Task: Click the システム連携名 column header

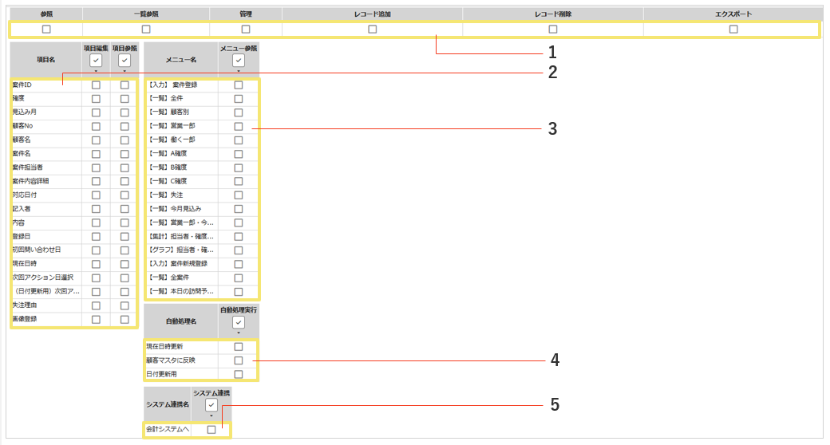Action: (168, 404)
